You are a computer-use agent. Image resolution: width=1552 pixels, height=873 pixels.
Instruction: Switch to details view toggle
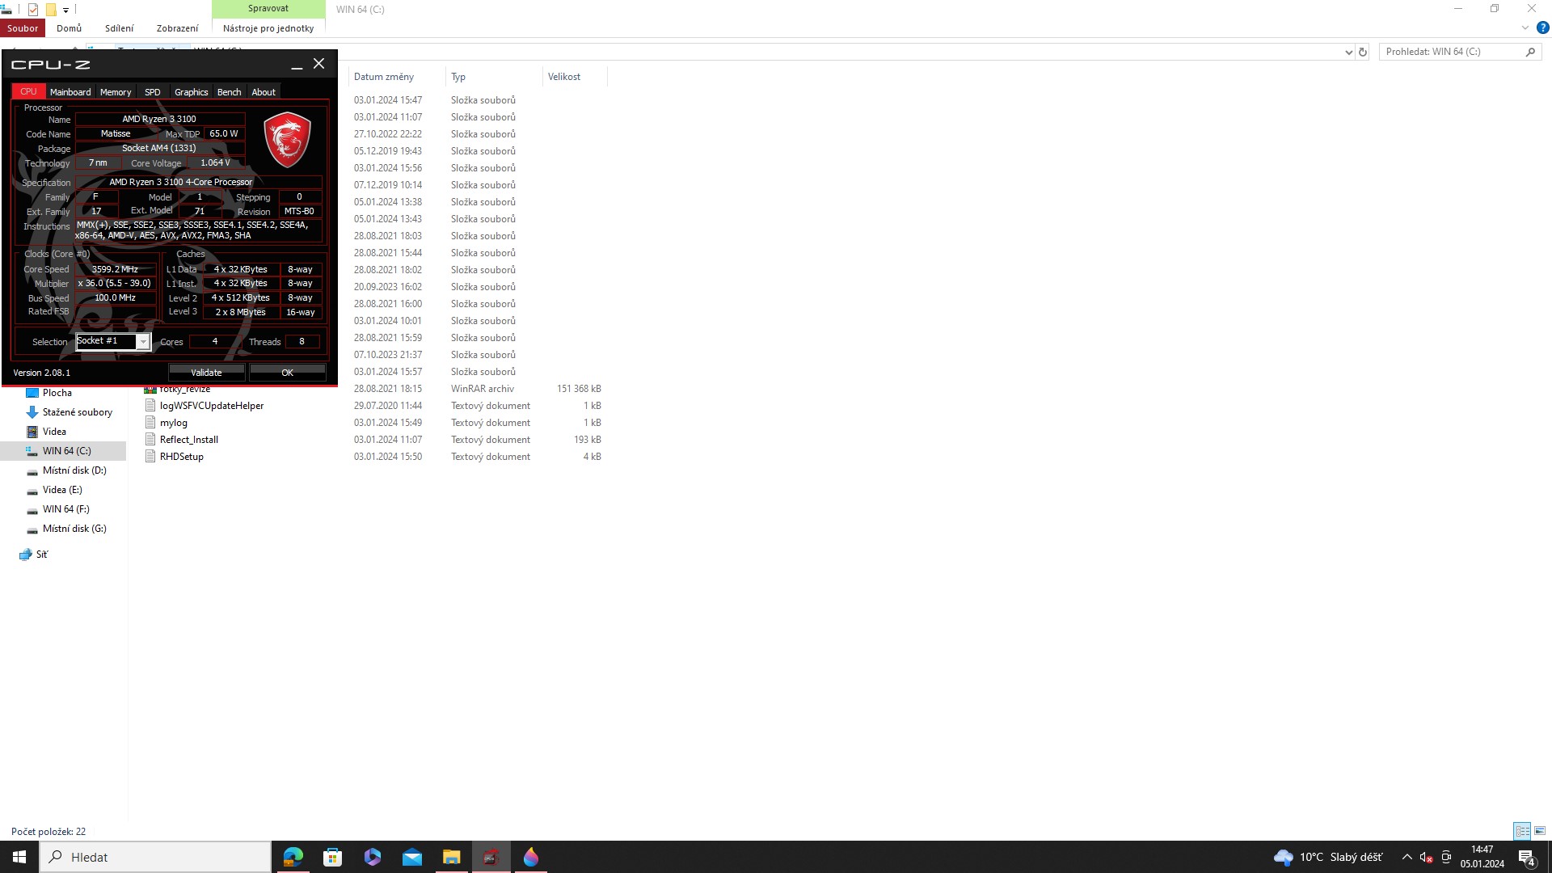point(1522,831)
